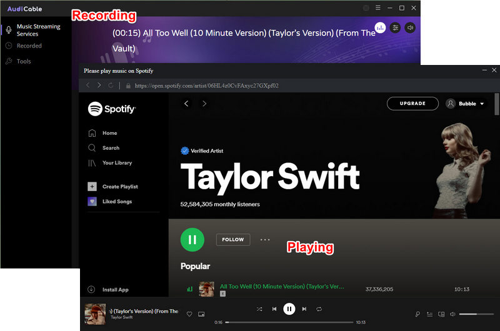The height and width of the screenshot is (331, 500).
Task: Click now-playing album cover in player bar
Action: coord(95,314)
